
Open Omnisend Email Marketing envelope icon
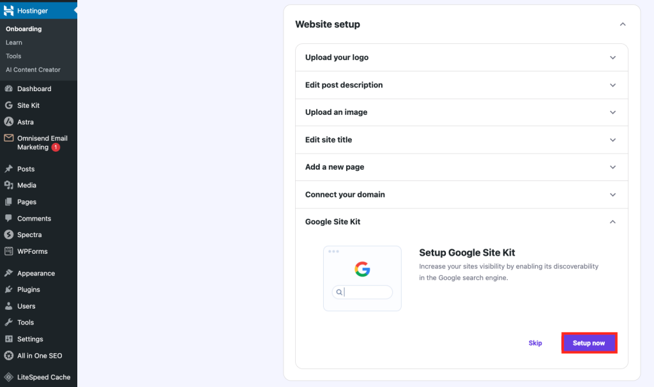point(9,138)
